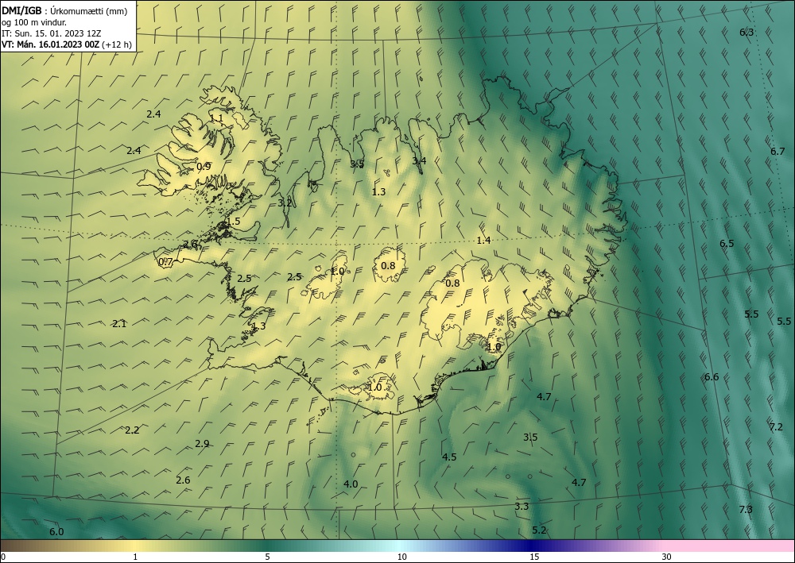This screenshot has height=563, width=795.
Task: Click the '(+12 h)' forecast offset text
Action: click(117, 44)
